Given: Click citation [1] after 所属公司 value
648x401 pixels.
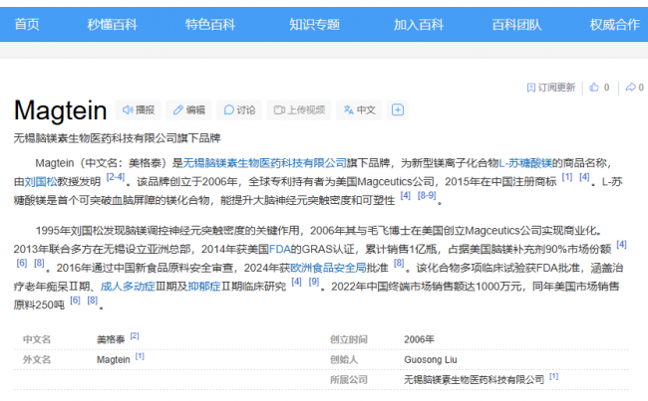Looking at the screenshot, I should [553, 376].
